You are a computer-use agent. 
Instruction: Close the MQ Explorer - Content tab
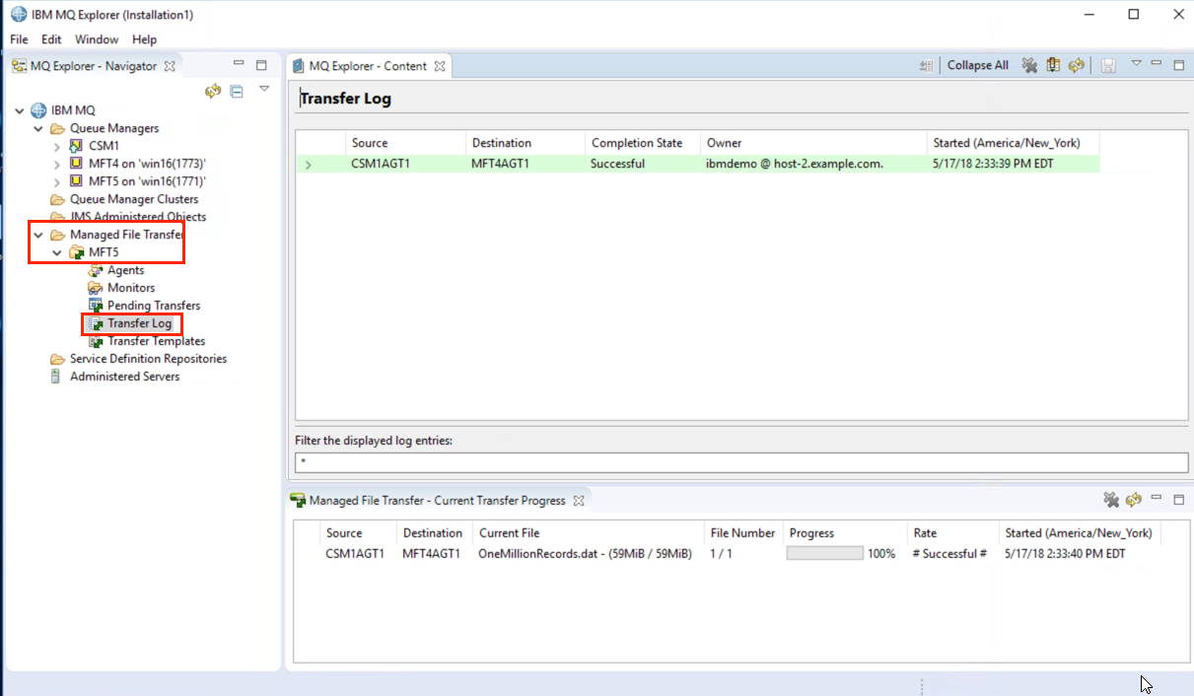click(440, 66)
